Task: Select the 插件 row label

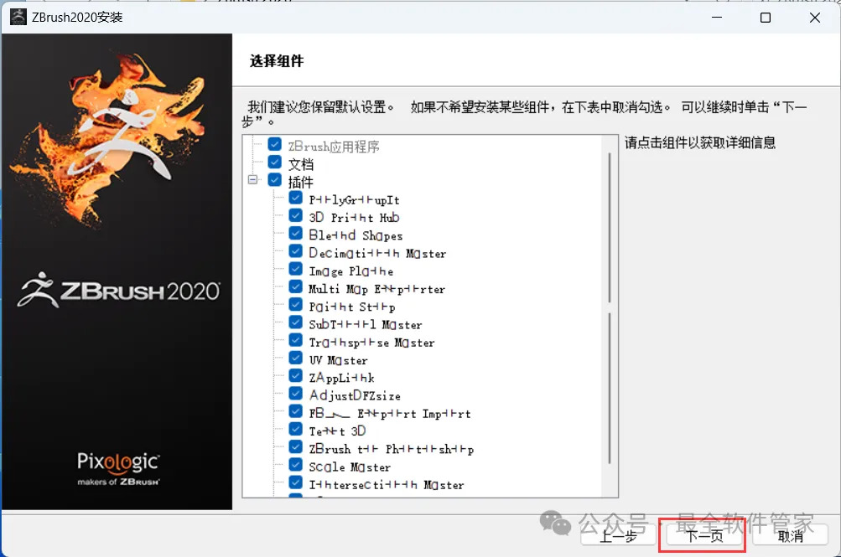Action: tap(301, 182)
